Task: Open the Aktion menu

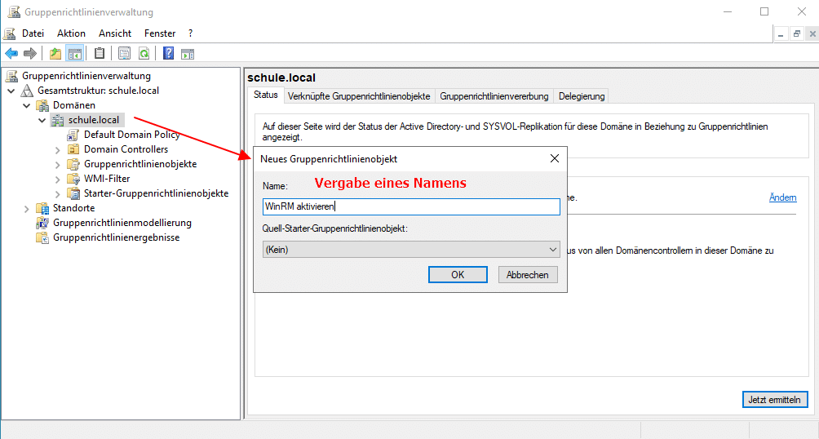Action: coord(71,33)
